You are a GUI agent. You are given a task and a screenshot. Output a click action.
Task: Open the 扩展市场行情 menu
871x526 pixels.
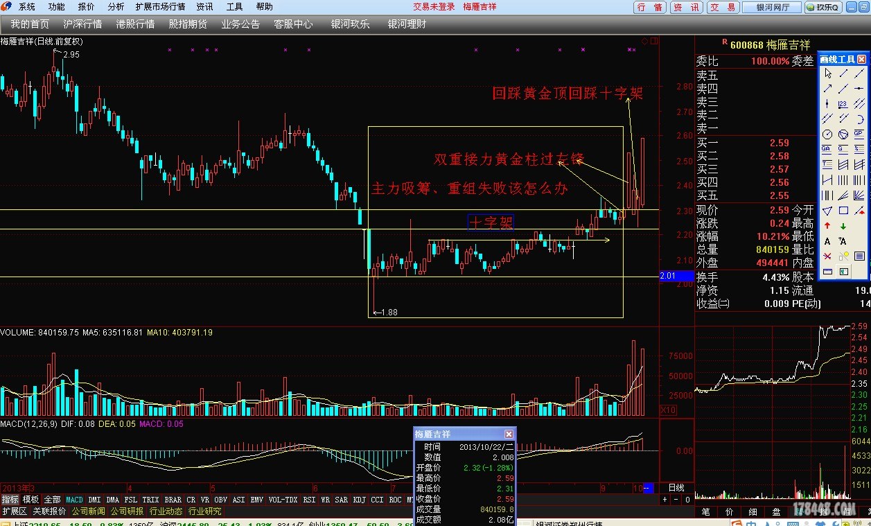tap(160, 7)
